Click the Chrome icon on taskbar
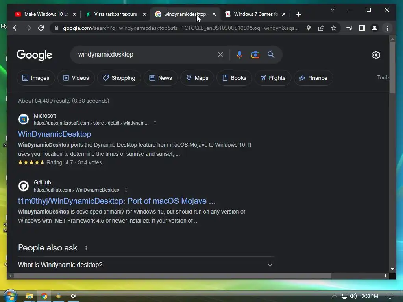 (x=44, y=296)
